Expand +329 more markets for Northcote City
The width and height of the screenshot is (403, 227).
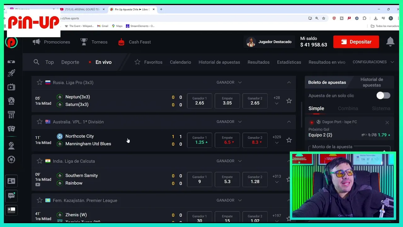tap(277, 140)
